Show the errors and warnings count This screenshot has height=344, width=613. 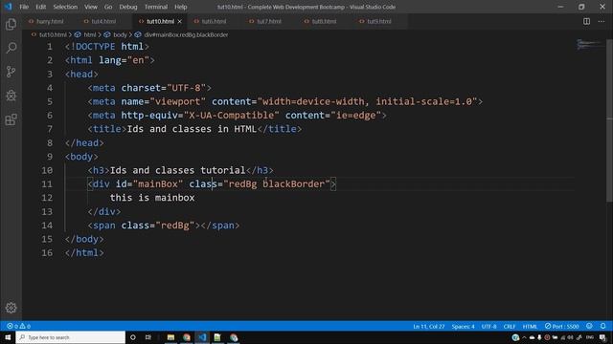click(x=18, y=326)
